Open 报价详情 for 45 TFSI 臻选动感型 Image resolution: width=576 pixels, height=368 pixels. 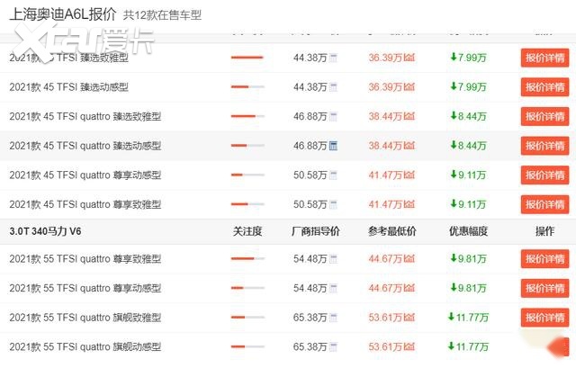[544, 87]
